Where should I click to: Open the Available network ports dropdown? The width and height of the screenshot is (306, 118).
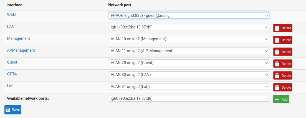click(x=189, y=98)
